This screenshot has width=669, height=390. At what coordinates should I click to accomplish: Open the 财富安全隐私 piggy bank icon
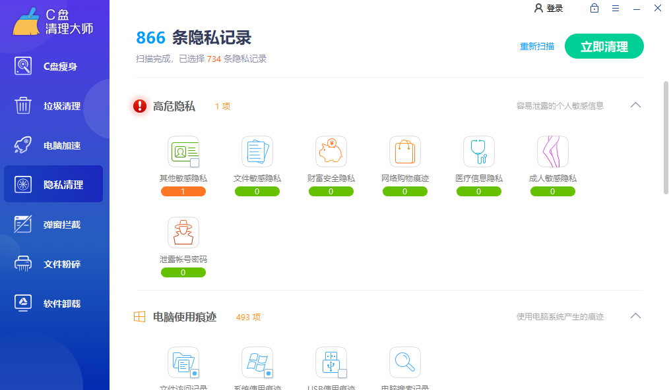pyautogui.click(x=331, y=152)
